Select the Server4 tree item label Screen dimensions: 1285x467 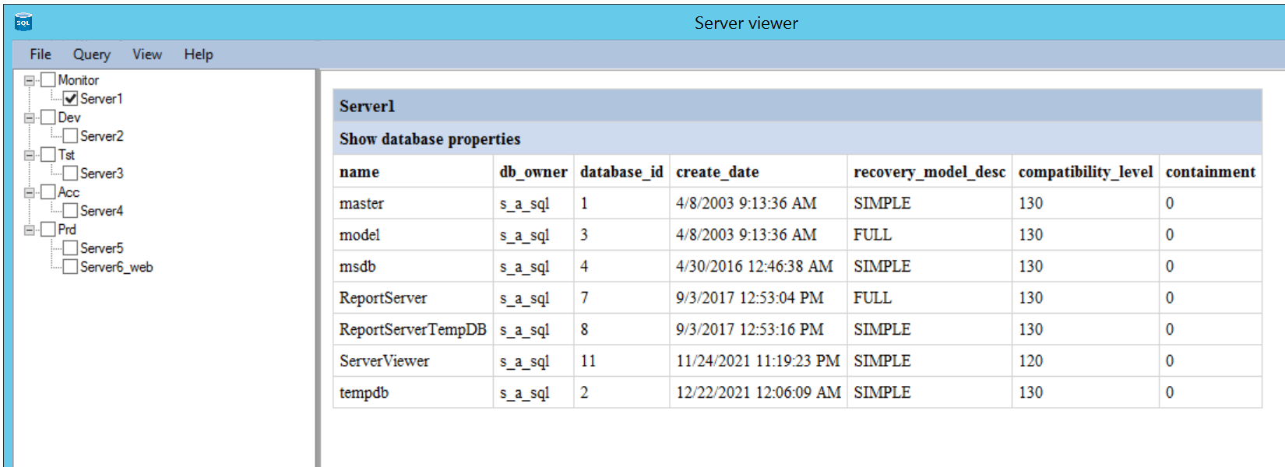click(101, 211)
